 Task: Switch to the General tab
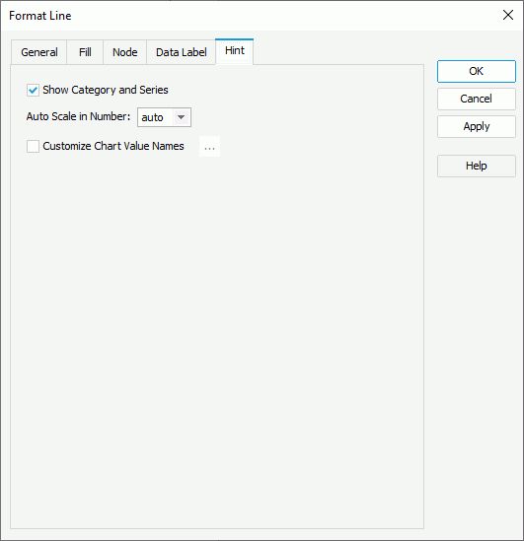[x=39, y=52]
